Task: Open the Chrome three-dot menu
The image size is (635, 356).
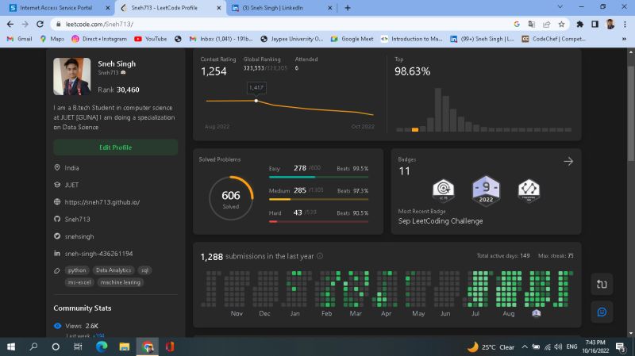Action: pos(625,24)
